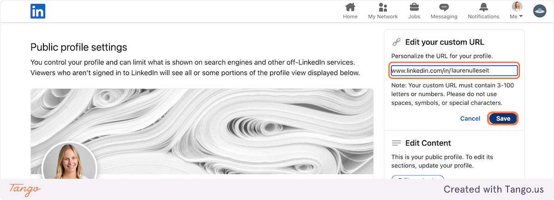Screen dimensions: 554x200
Task: Click the Public profile settings heading
Action: 78,47
